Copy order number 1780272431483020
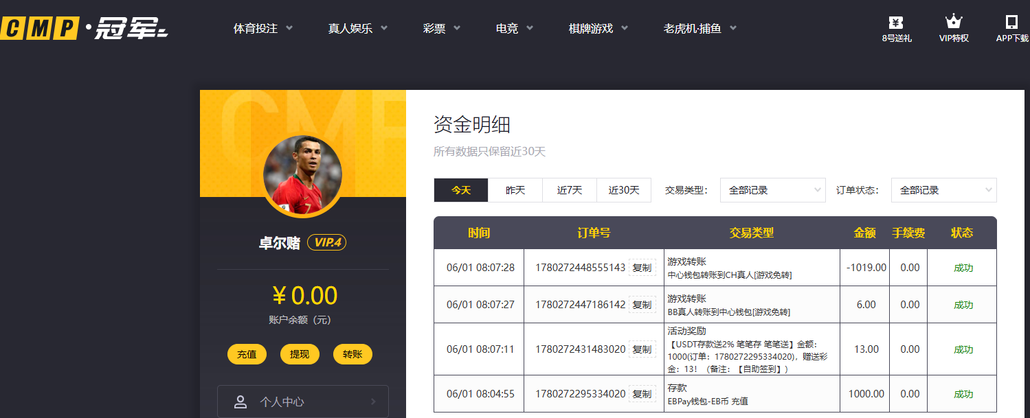The height and width of the screenshot is (418, 1030). tap(642, 349)
